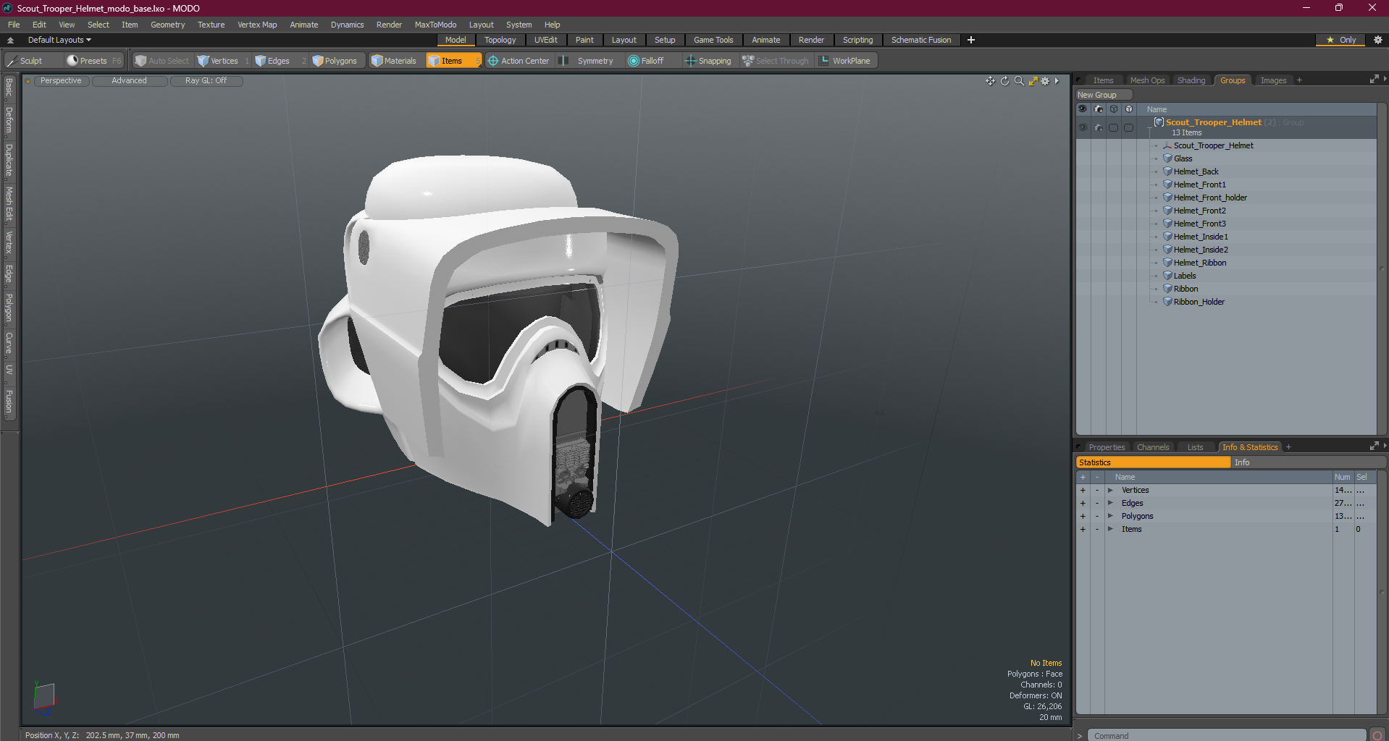Toggle Auto Select mode
Screen dimensions: 1389x741
pyautogui.click(x=162, y=61)
